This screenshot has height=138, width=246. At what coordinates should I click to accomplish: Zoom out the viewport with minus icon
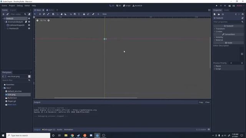click(x=37, y=20)
